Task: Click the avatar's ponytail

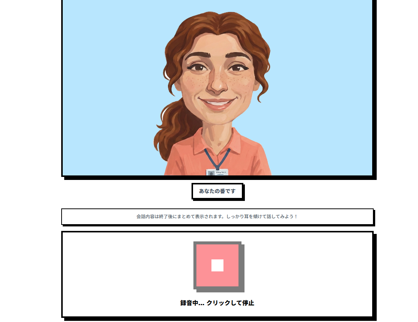Action: [171, 128]
